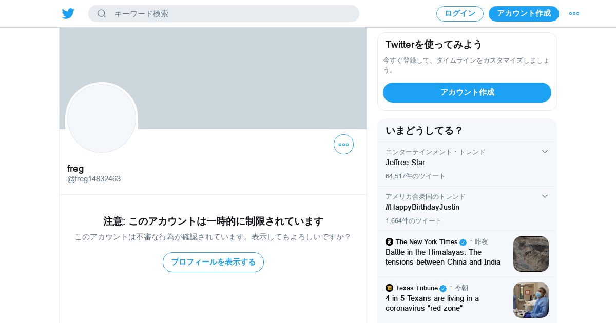
Task: Click top bar アカウント作成 button
Action: click(x=524, y=14)
